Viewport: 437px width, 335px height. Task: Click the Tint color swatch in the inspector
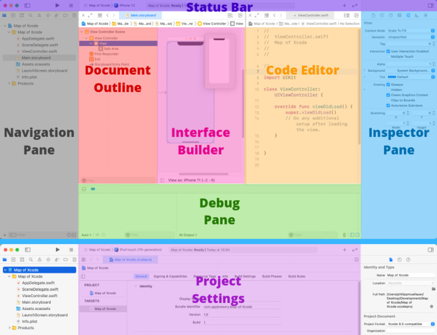[392, 77]
